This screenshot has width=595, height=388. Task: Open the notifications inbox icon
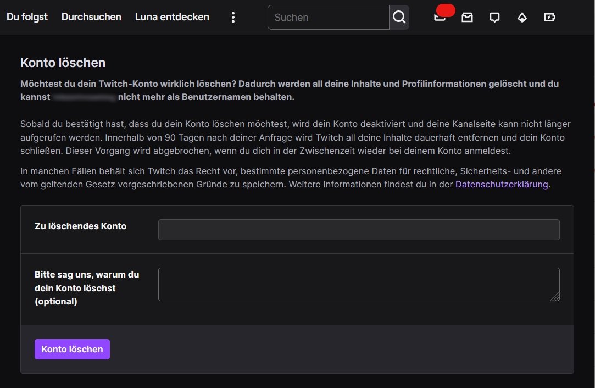click(467, 18)
